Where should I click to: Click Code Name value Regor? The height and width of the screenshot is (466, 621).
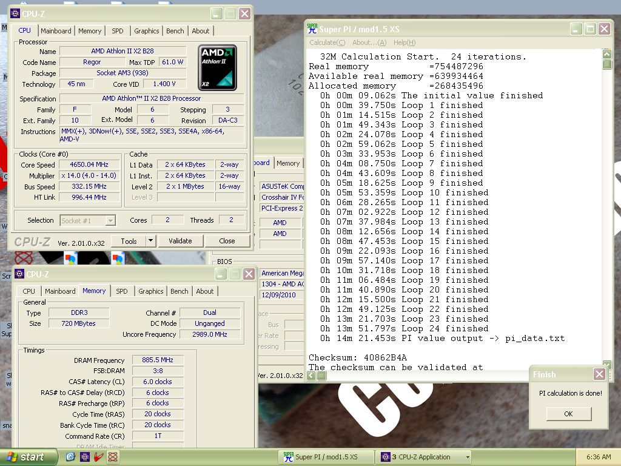[92, 62]
